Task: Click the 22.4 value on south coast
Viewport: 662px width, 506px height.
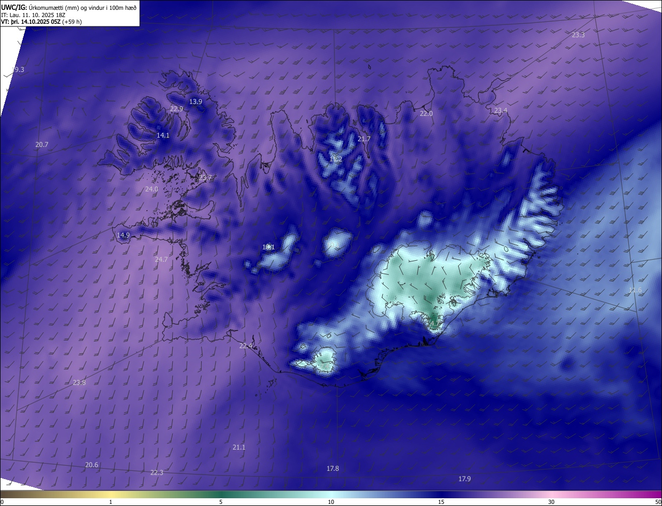Action: pos(246,346)
